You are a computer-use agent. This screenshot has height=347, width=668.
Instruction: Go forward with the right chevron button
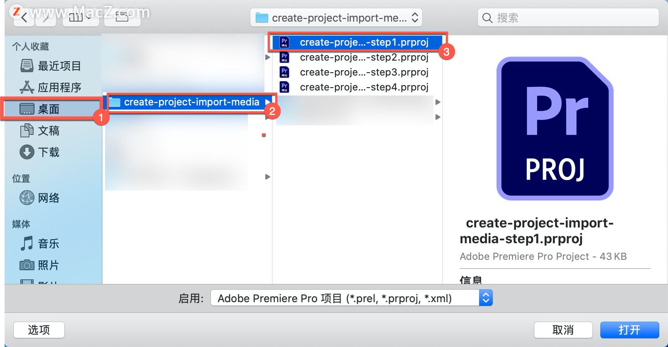pyautogui.click(x=46, y=17)
